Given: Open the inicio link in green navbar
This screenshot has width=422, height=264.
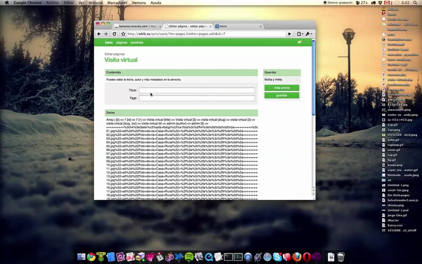Looking at the screenshot, I should point(109,43).
